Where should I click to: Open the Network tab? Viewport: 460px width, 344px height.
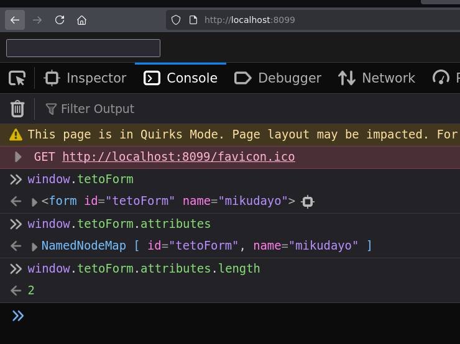[x=376, y=78]
